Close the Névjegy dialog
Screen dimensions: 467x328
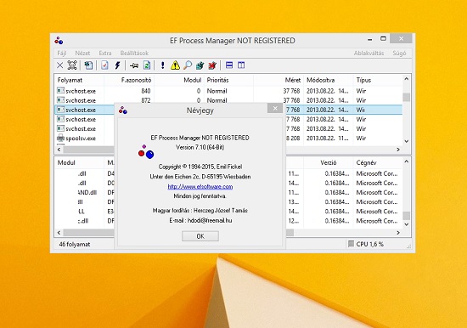pyautogui.click(x=275, y=108)
